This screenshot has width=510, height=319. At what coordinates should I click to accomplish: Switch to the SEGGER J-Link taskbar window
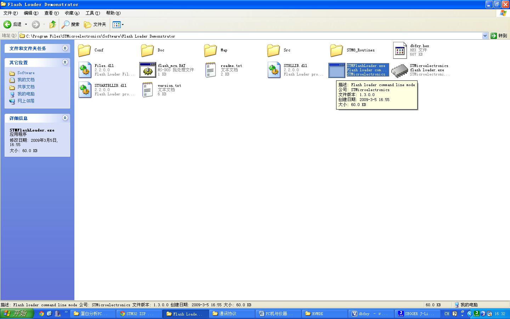(x=418, y=314)
